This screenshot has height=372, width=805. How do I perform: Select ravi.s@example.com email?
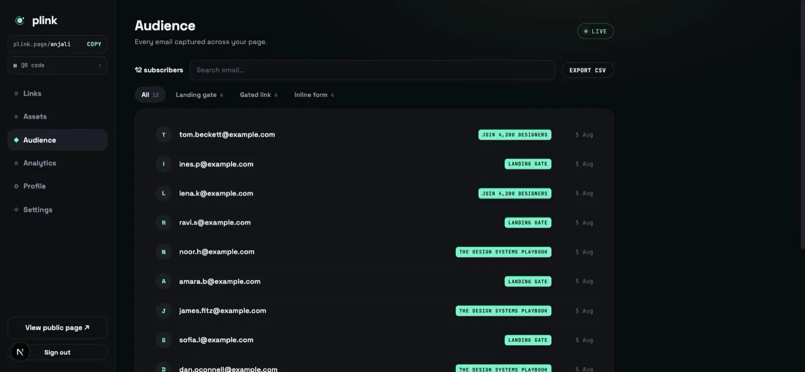(x=215, y=223)
